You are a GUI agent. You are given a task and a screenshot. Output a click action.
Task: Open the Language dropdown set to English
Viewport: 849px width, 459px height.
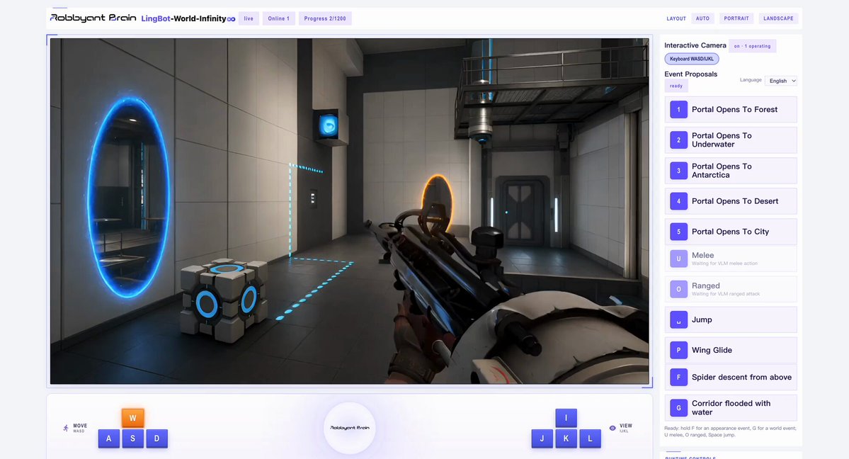pyautogui.click(x=781, y=81)
